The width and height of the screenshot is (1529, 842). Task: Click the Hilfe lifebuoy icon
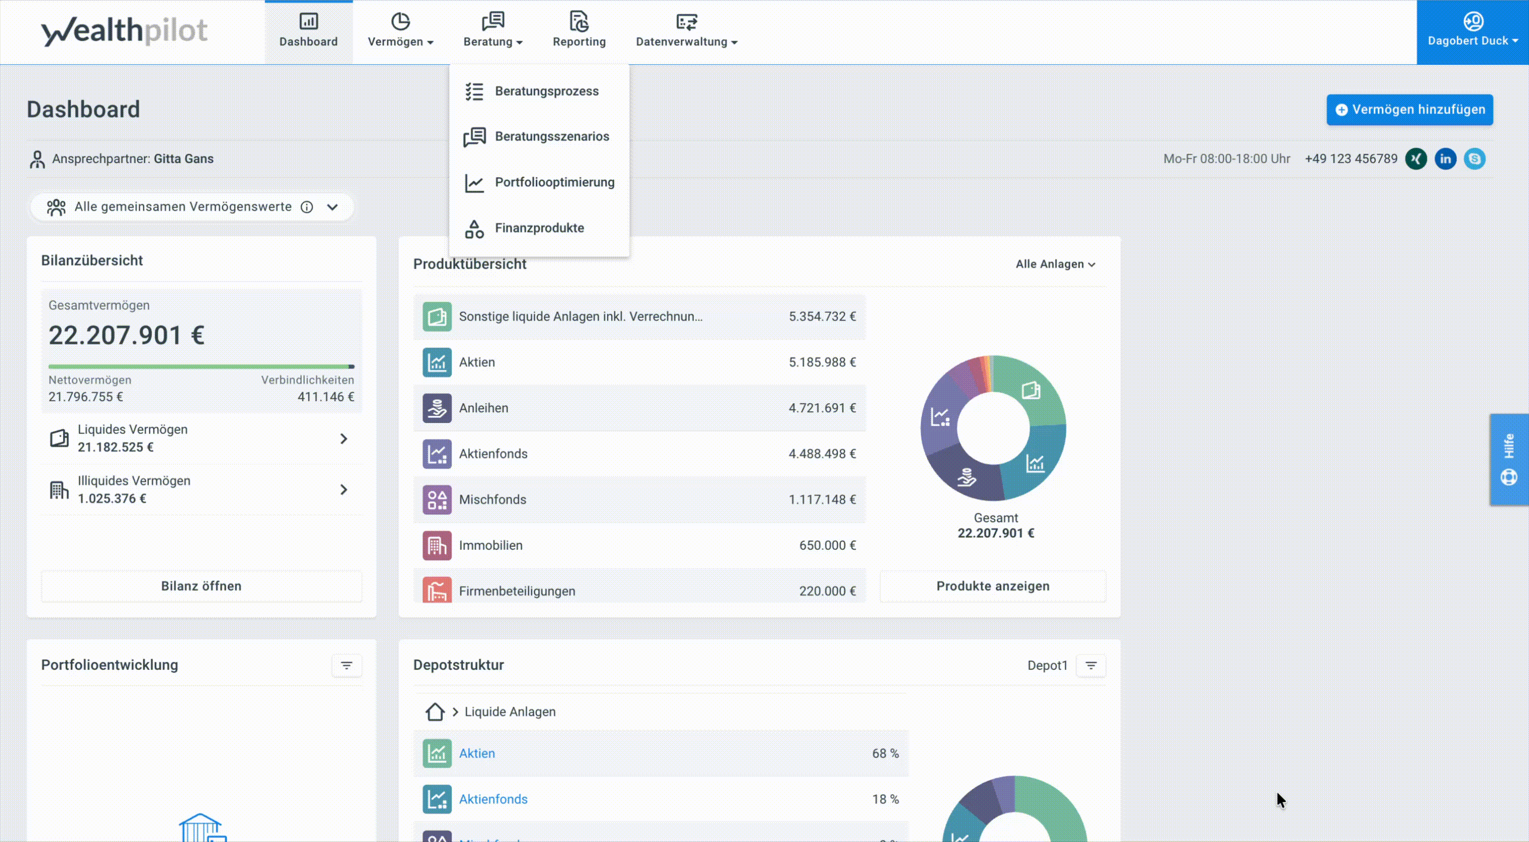pos(1509,477)
